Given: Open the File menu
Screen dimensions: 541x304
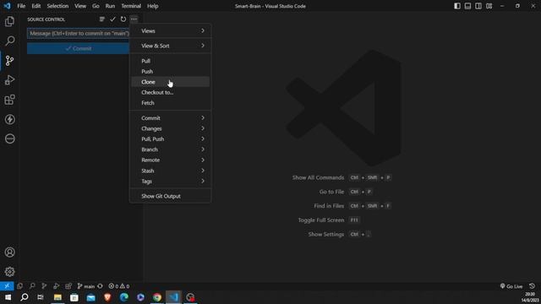Looking at the screenshot, I should [21, 6].
